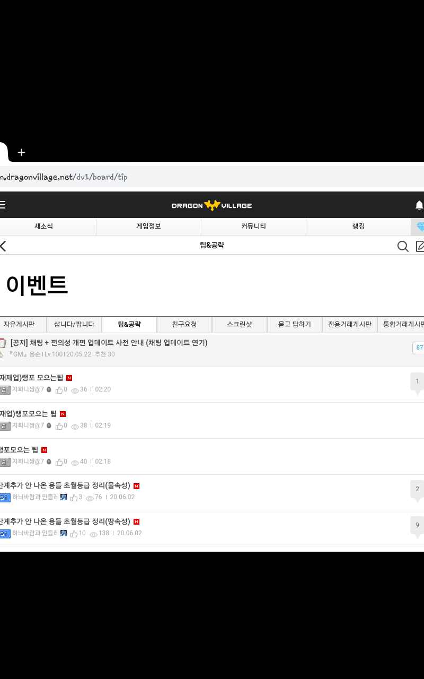424x679 pixels.
Task: Click the notification bell icon
Action: click(x=419, y=205)
